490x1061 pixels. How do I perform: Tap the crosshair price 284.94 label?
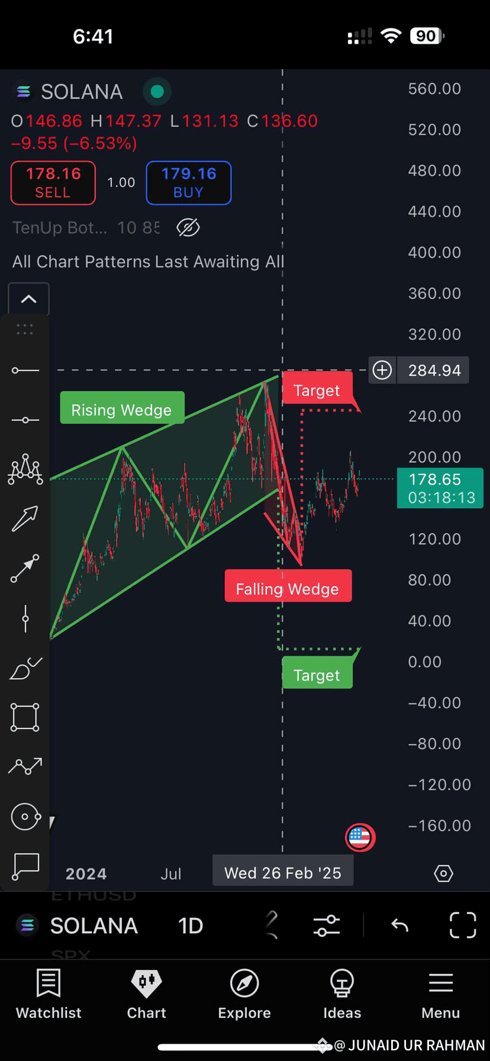coord(434,370)
